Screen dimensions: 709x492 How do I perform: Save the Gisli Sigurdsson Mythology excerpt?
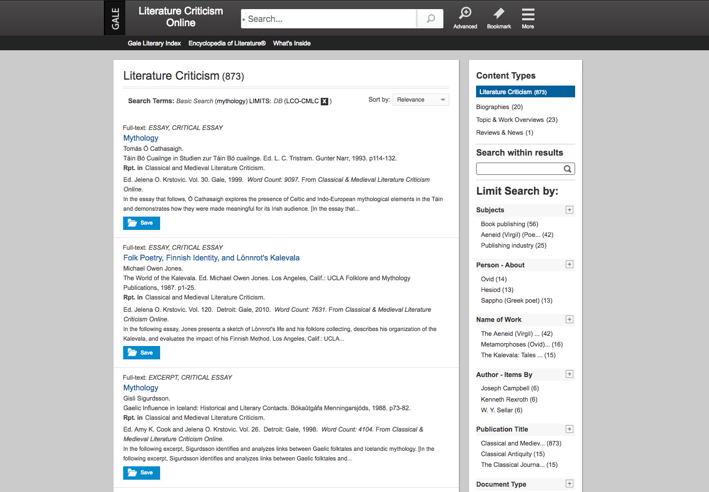point(141,473)
